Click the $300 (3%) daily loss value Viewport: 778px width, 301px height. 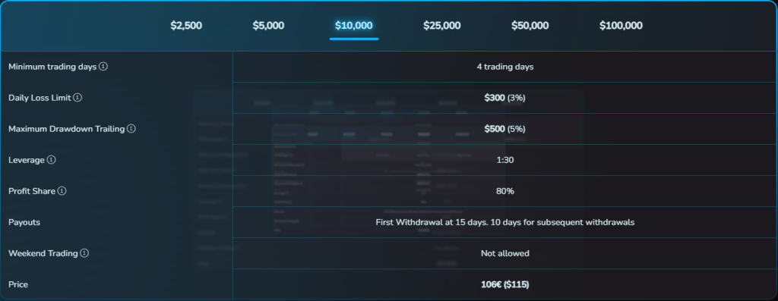point(505,98)
